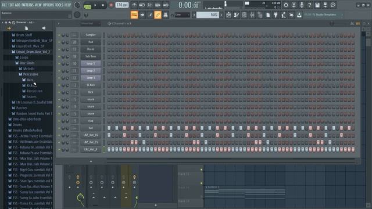This screenshot has width=372, height=209.
Task: Select the Reese channel button
Action: pos(91,49)
